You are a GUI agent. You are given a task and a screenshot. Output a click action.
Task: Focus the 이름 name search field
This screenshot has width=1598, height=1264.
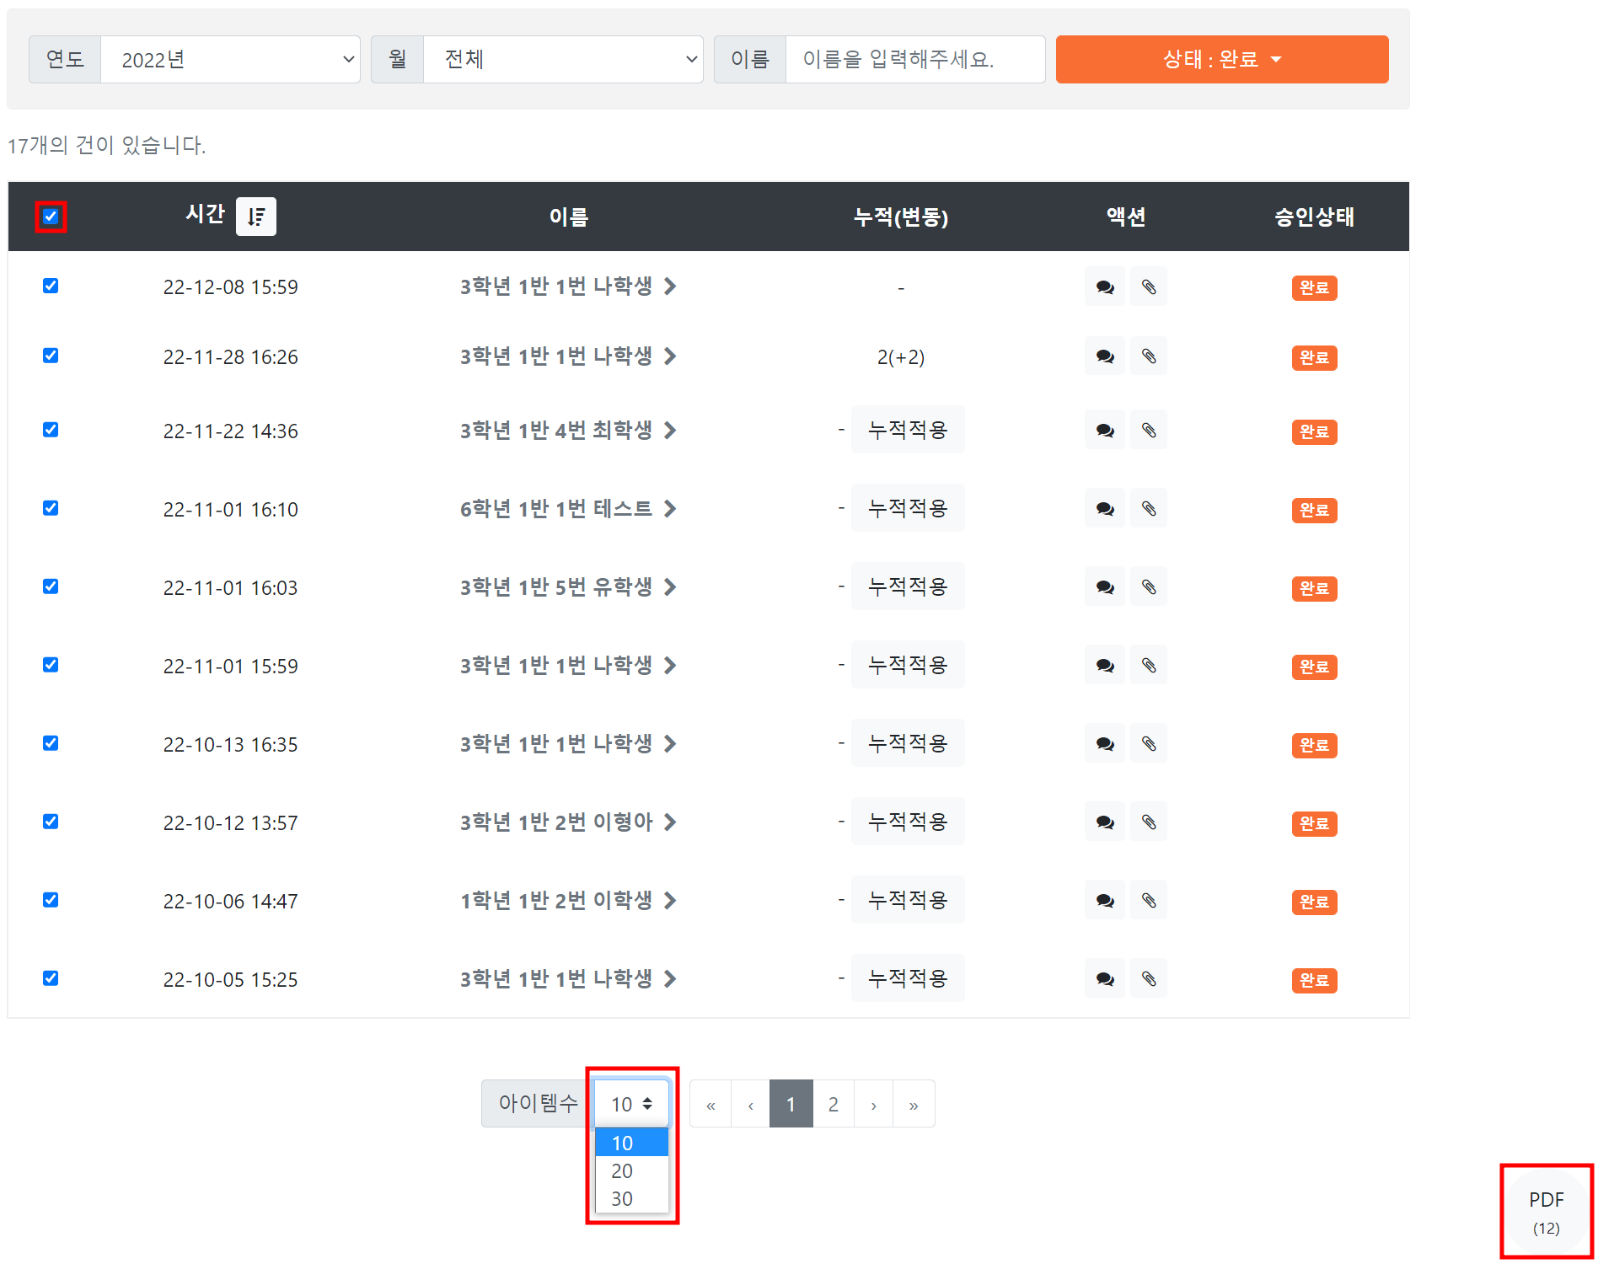click(x=915, y=60)
